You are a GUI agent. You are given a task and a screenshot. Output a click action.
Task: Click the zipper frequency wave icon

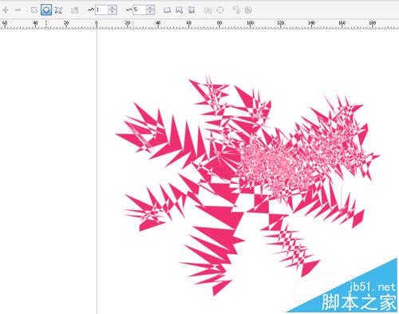[129, 10]
